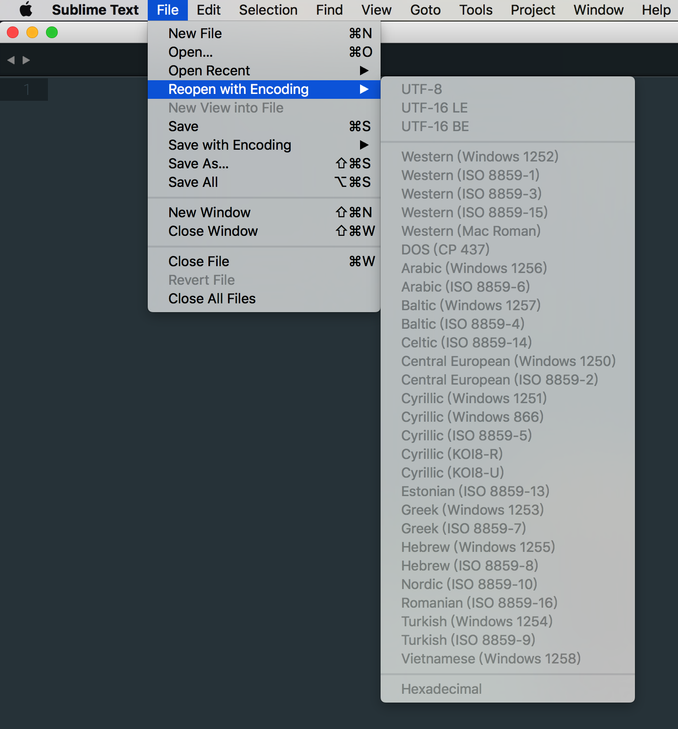Click line number 1 in the gutter
Image resolution: width=678 pixels, height=729 pixels.
tap(27, 90)
